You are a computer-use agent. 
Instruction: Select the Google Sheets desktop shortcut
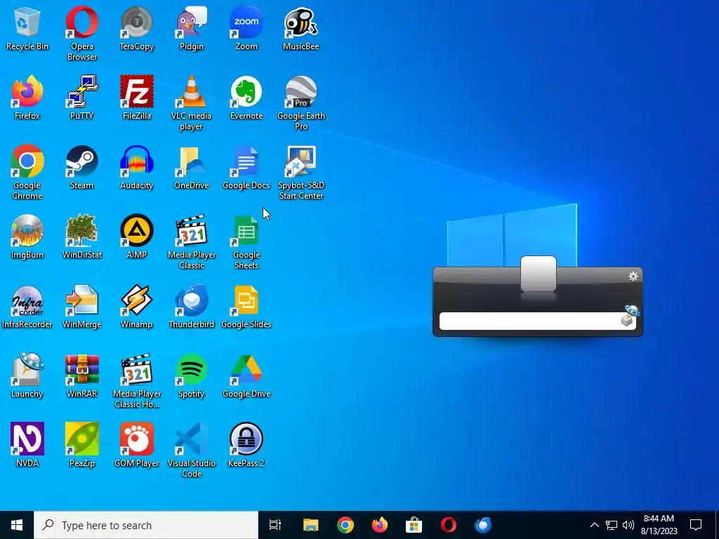tap(246, 242)
